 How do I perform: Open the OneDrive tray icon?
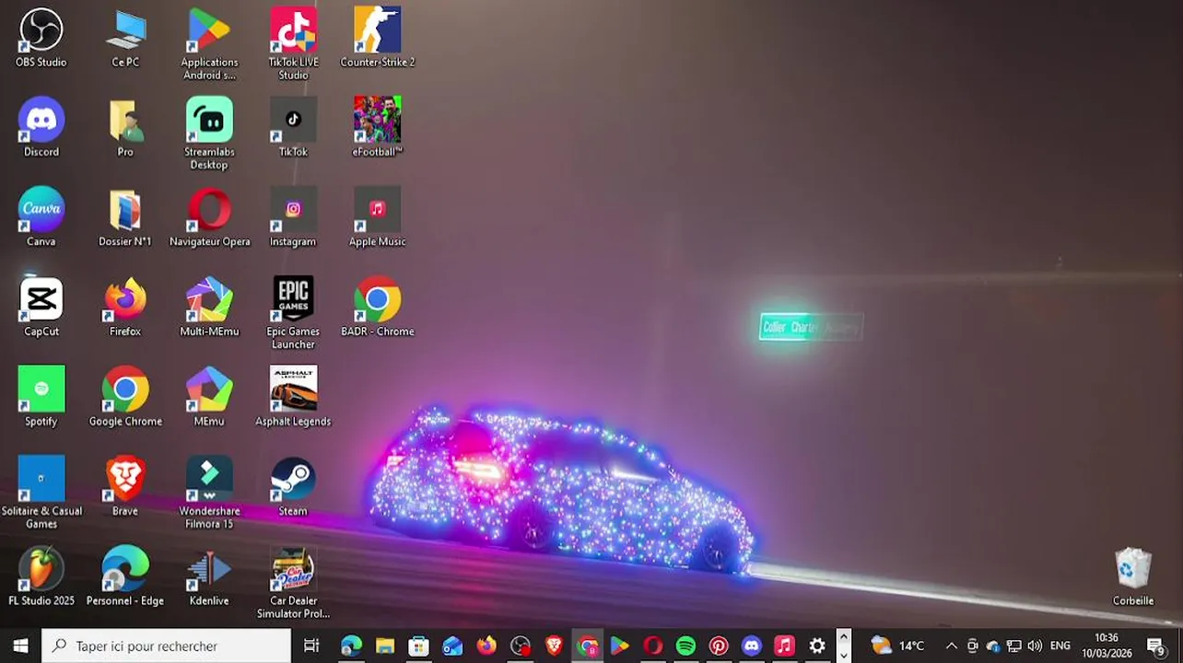tap(993, 646)
